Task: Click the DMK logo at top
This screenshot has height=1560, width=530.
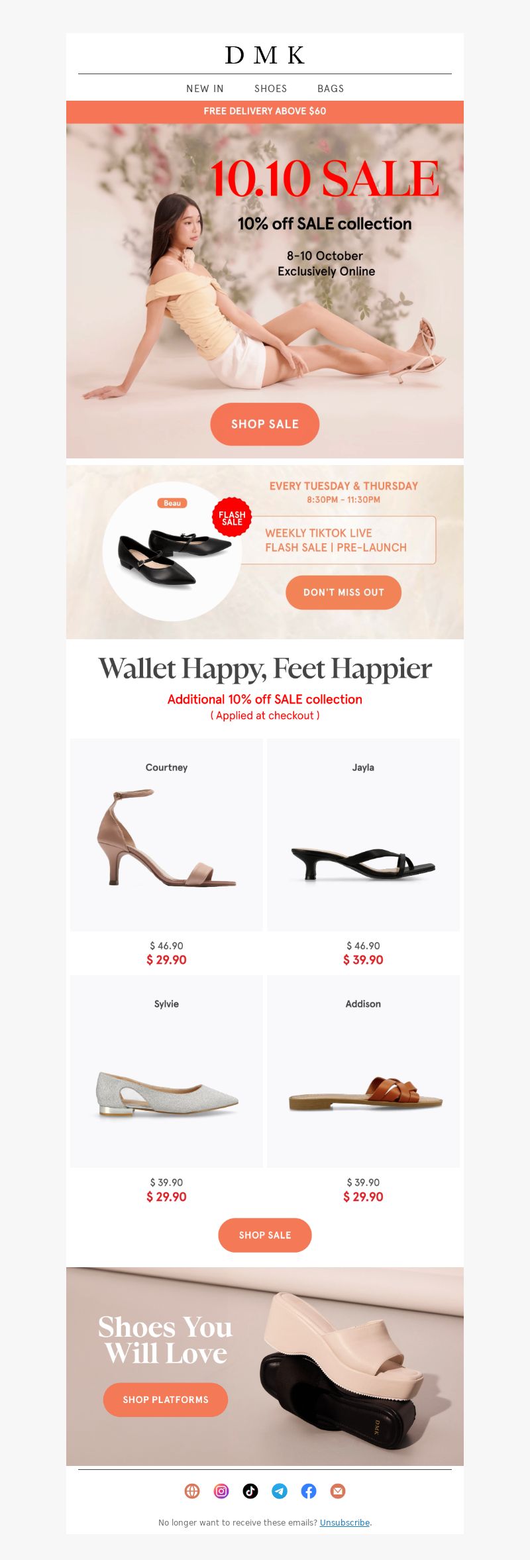Action: (265, 55)
